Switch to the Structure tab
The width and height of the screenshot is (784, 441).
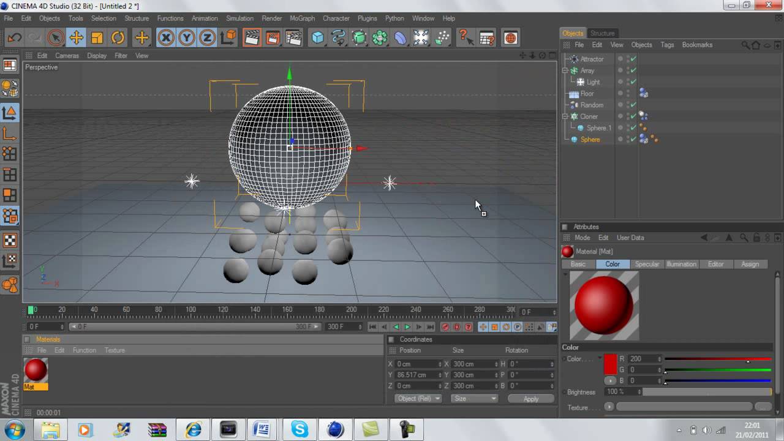coord(602,33)
